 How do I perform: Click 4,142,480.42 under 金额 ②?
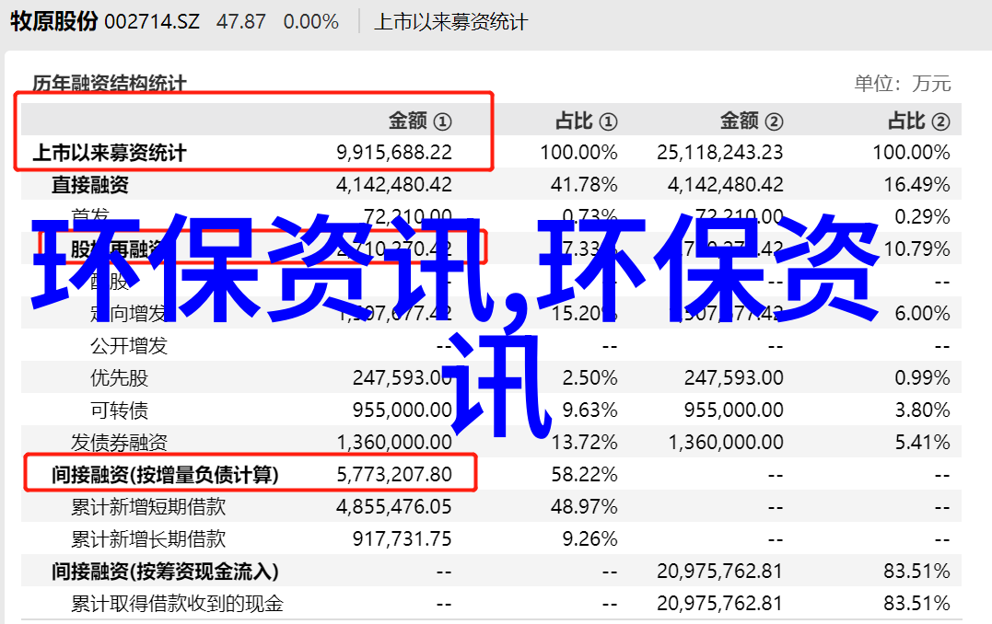[x=726, y=185]
